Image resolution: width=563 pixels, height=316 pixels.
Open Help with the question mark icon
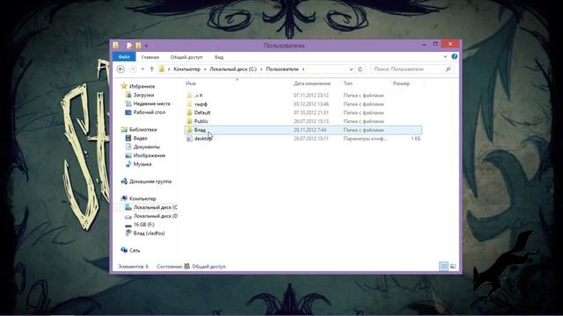click(455, 56)
